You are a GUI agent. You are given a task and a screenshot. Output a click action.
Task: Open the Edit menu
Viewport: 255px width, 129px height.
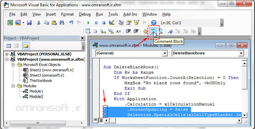[24, 14]
